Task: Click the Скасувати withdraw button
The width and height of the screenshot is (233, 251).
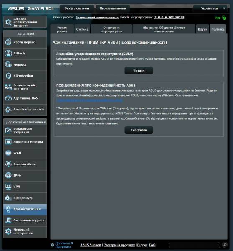Action: (139, 130)
